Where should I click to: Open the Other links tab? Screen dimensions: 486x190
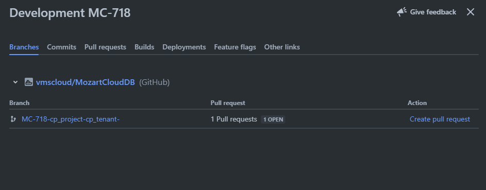[282, 47]
